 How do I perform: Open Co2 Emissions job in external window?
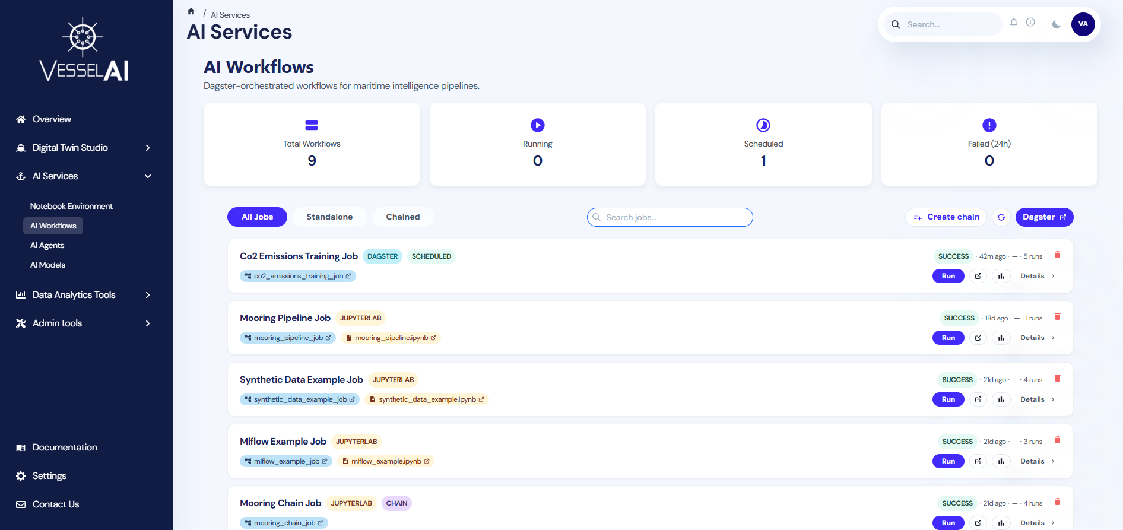point(978,276)
